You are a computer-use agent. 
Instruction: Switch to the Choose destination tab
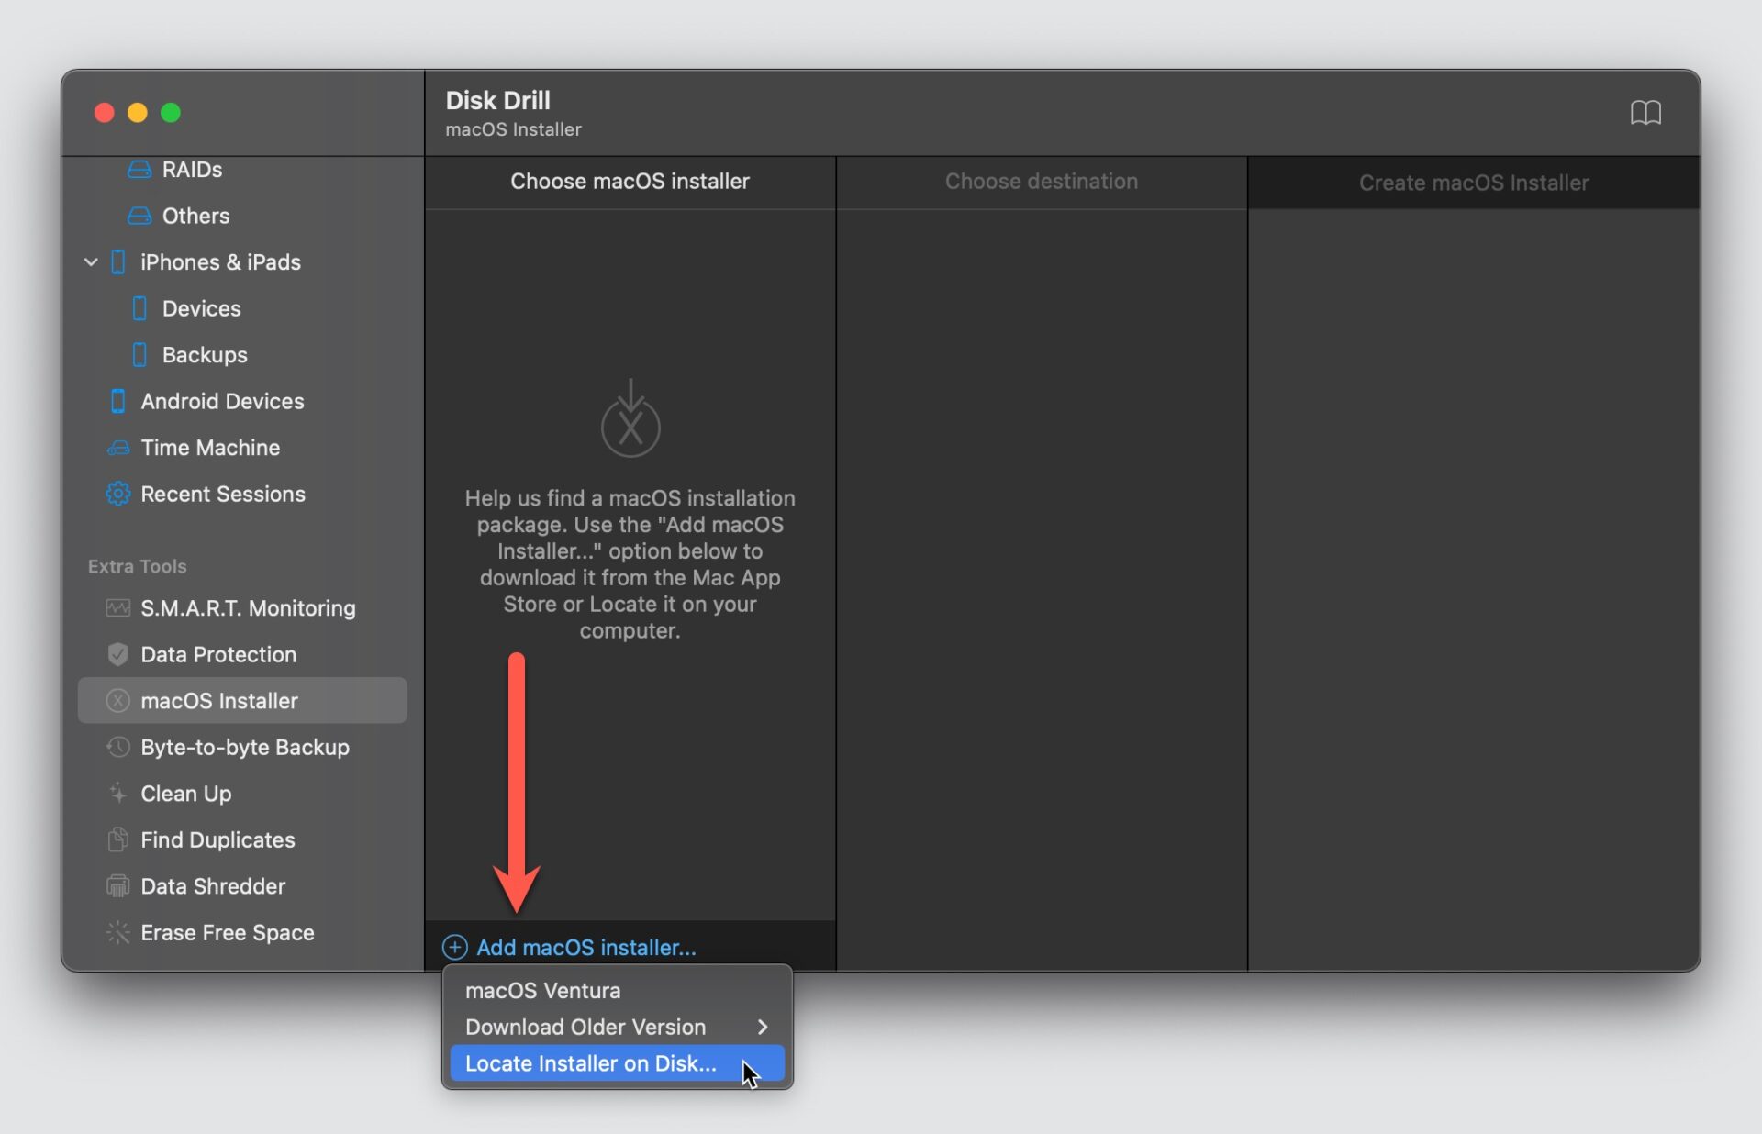(1041, 182)
